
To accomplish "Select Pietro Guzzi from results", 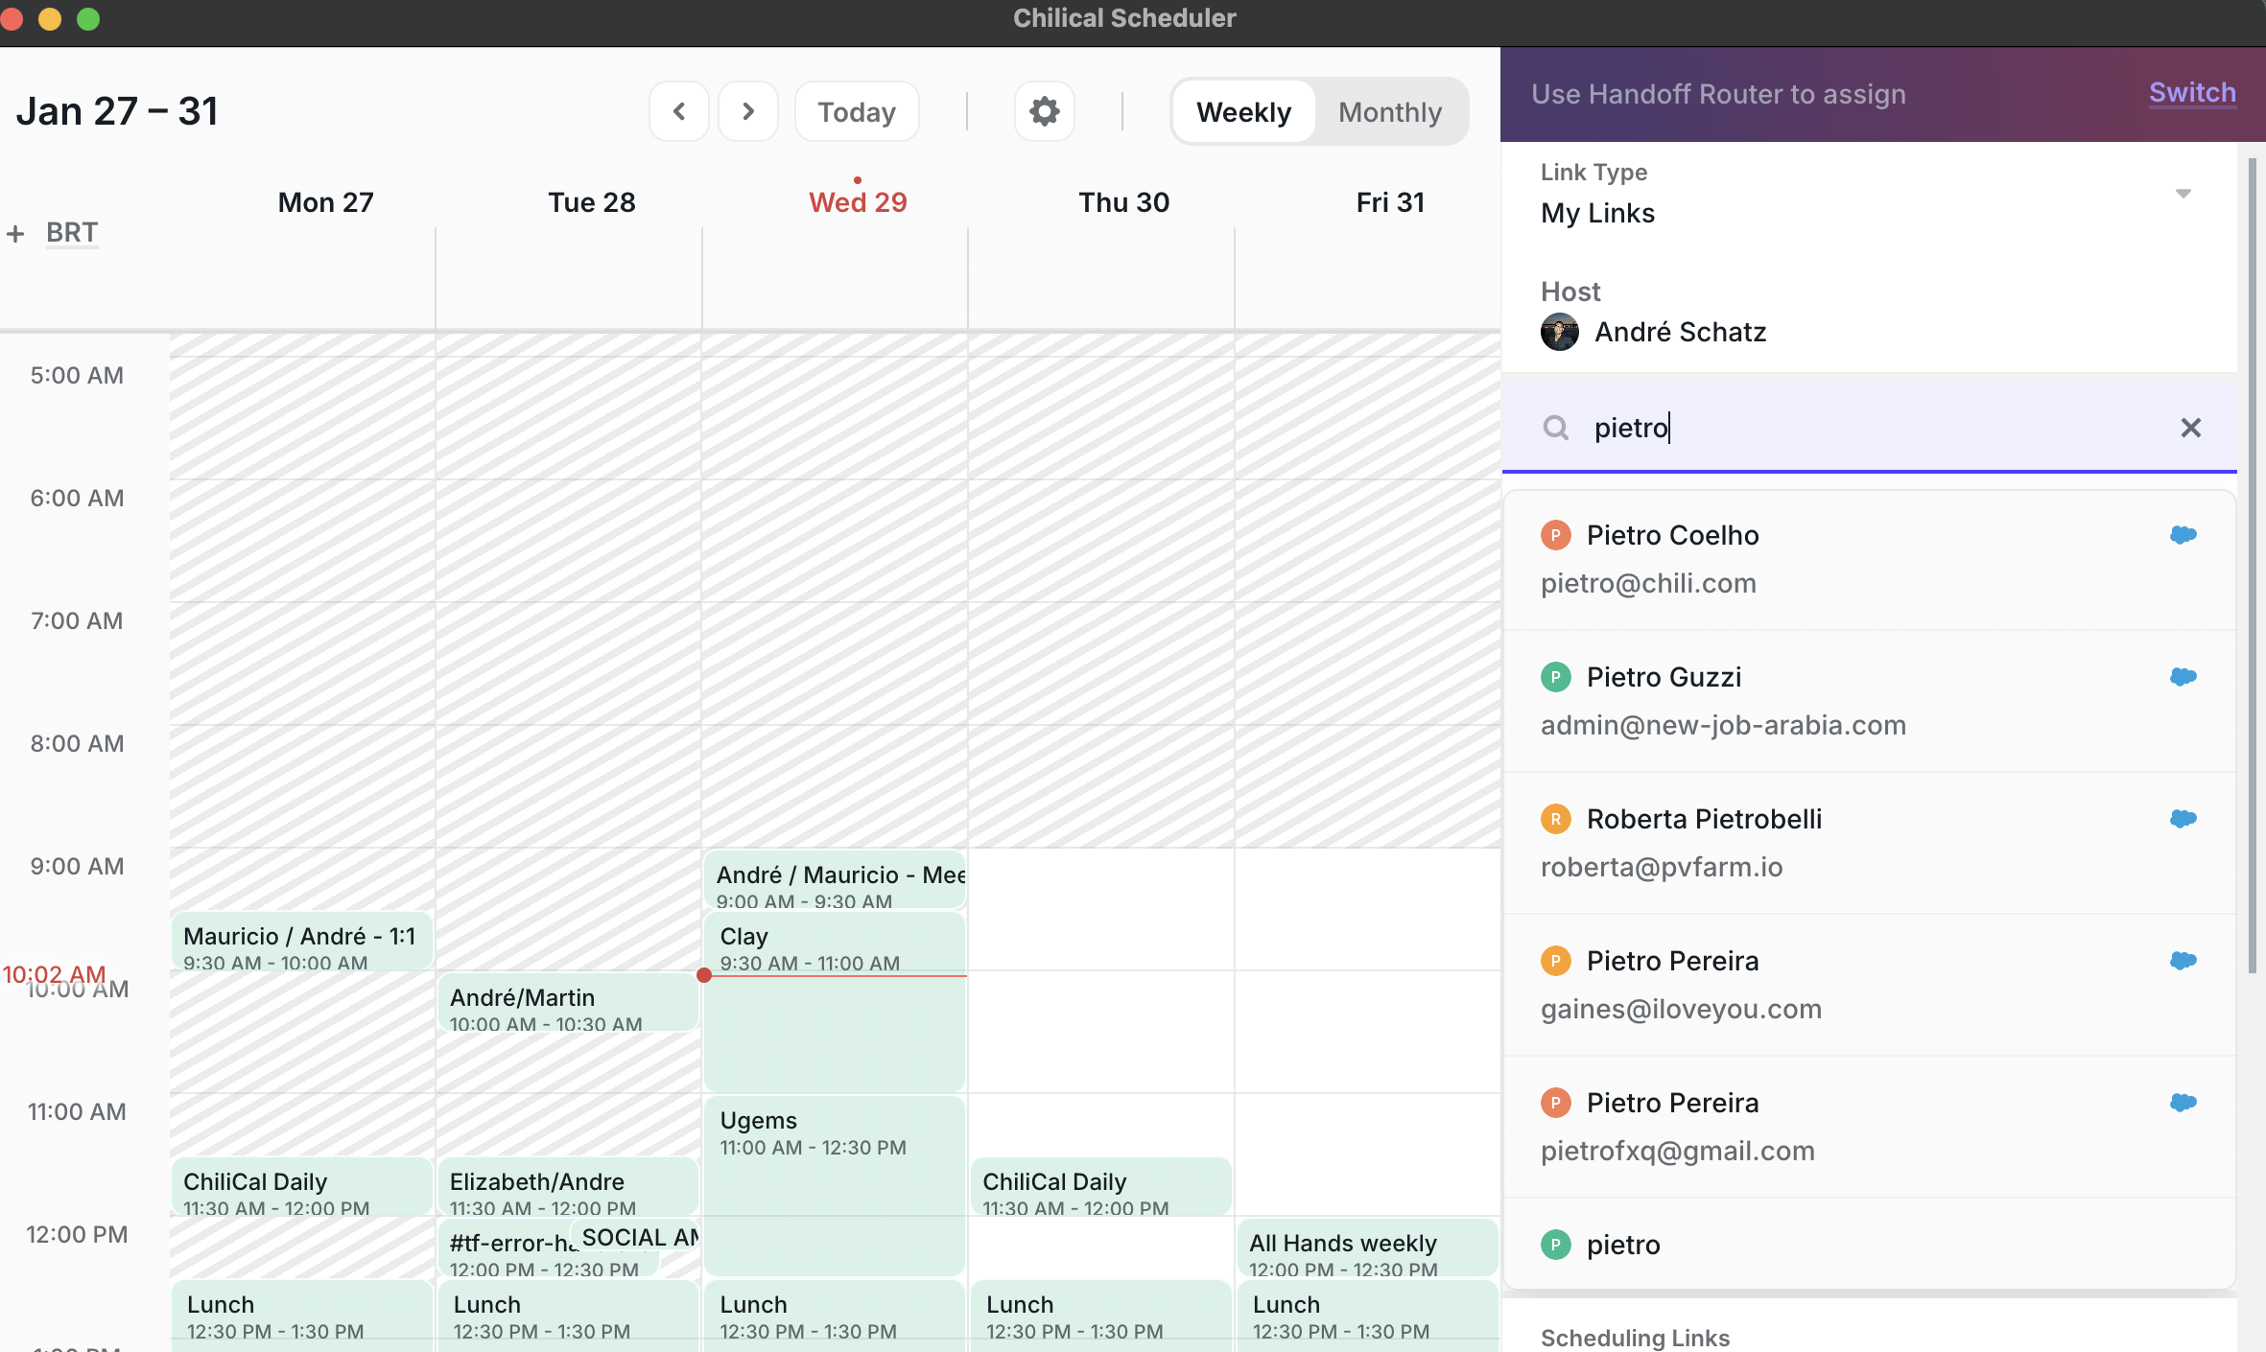I will pyautogui.click(x=1869, y=701).
